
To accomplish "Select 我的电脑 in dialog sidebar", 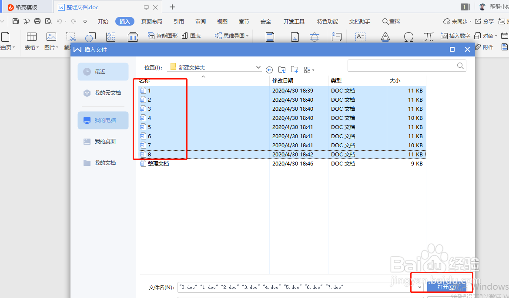I will pos(103,120).
